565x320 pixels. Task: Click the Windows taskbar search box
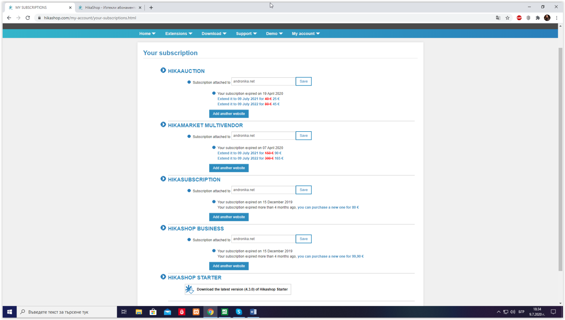click(x=67, y=312)
